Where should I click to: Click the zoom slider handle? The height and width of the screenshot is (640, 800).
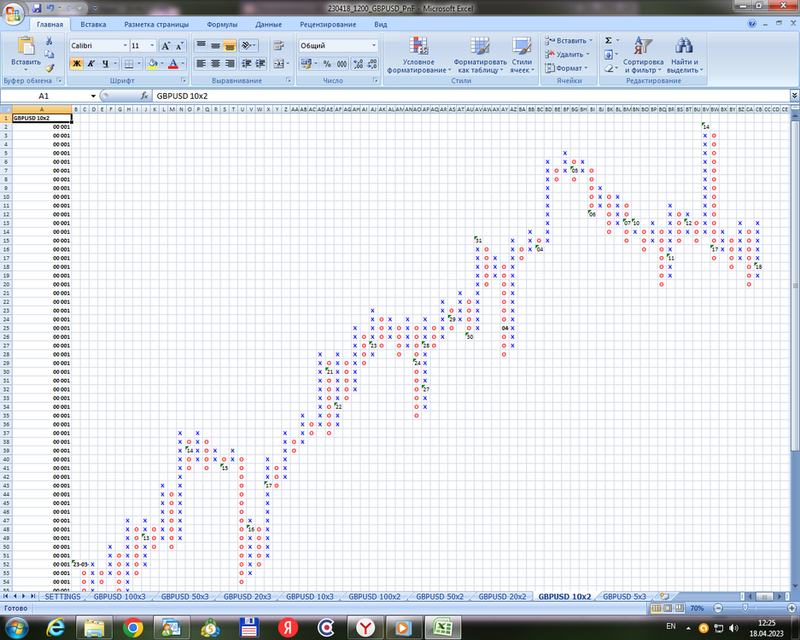coord(745,608)
